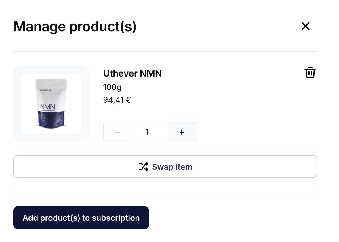Click the 'Uthever' word in the product title

click(120, 73)
